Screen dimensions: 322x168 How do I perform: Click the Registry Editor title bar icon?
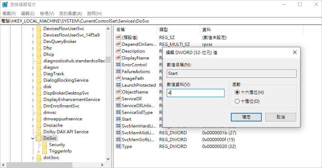coord(5,4)
